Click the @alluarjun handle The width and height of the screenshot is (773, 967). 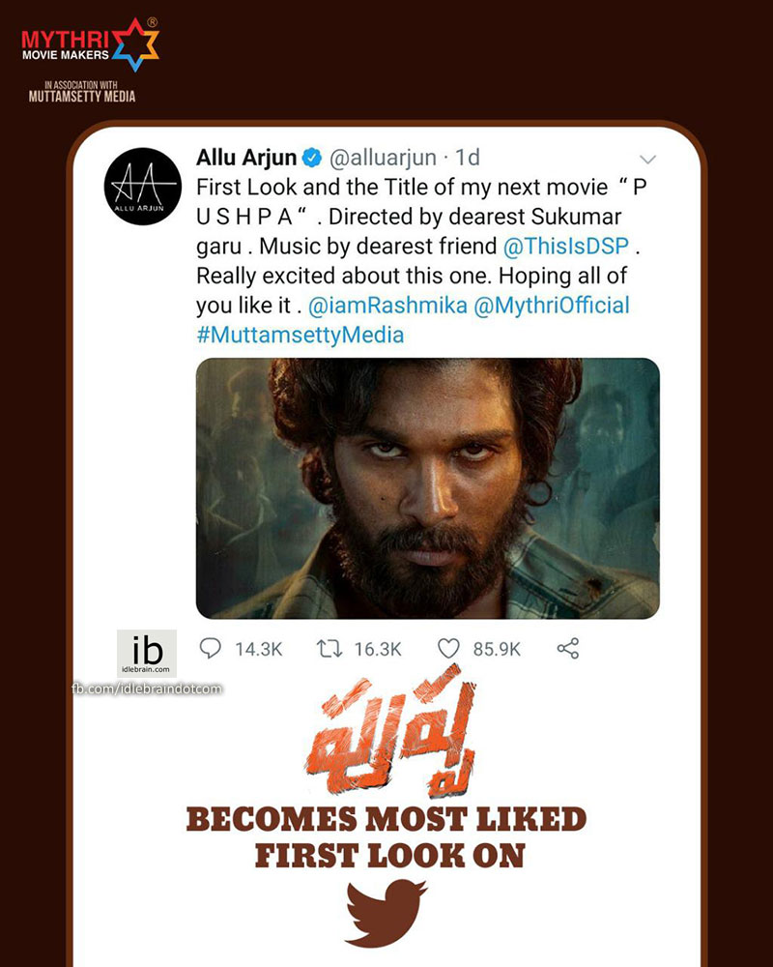[383, 159]
